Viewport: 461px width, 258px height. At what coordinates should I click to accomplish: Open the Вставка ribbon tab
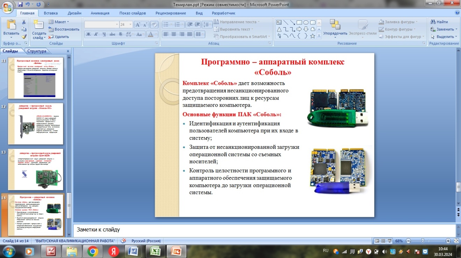pyautogui.click(x=51, y=13)
